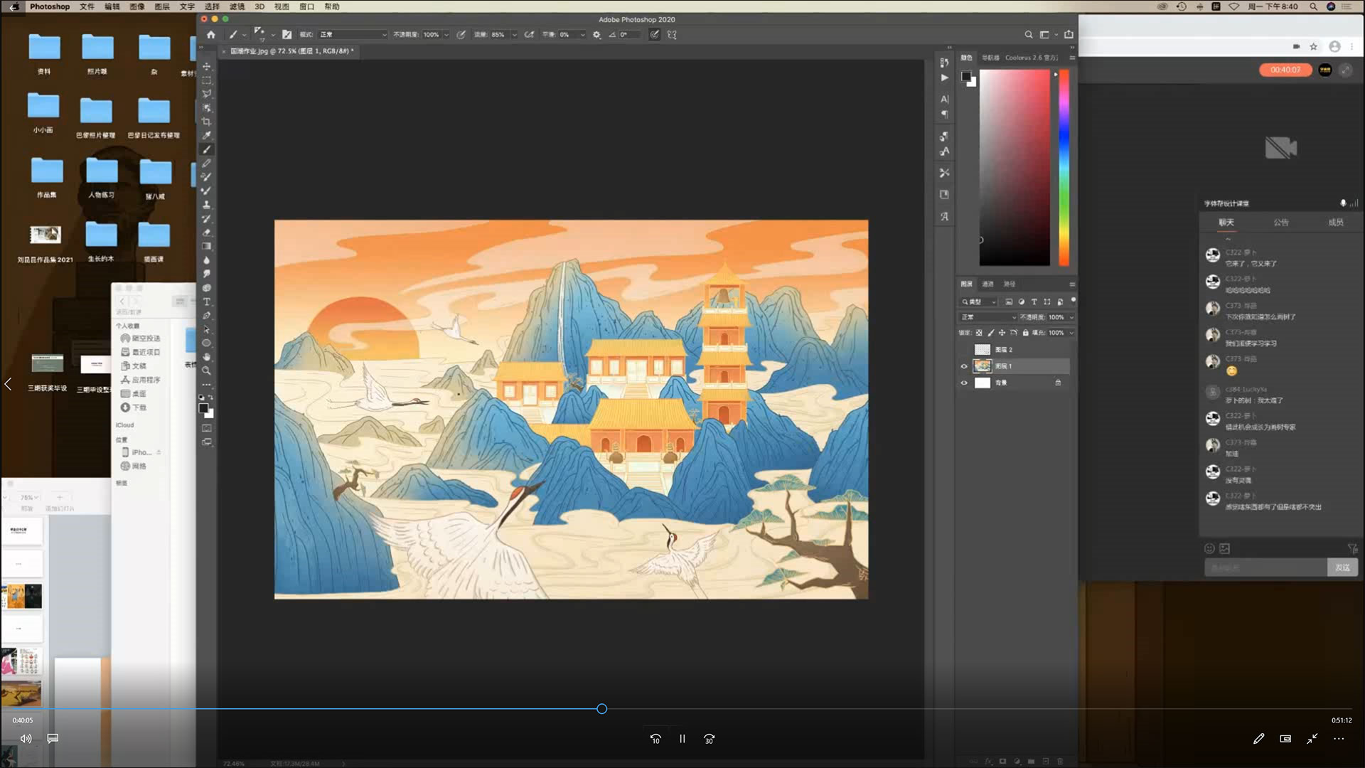Screen dimensions: 1365x768
Task: Switch to Coolorus 2.6 panel tab
Action: [1031, 58]
